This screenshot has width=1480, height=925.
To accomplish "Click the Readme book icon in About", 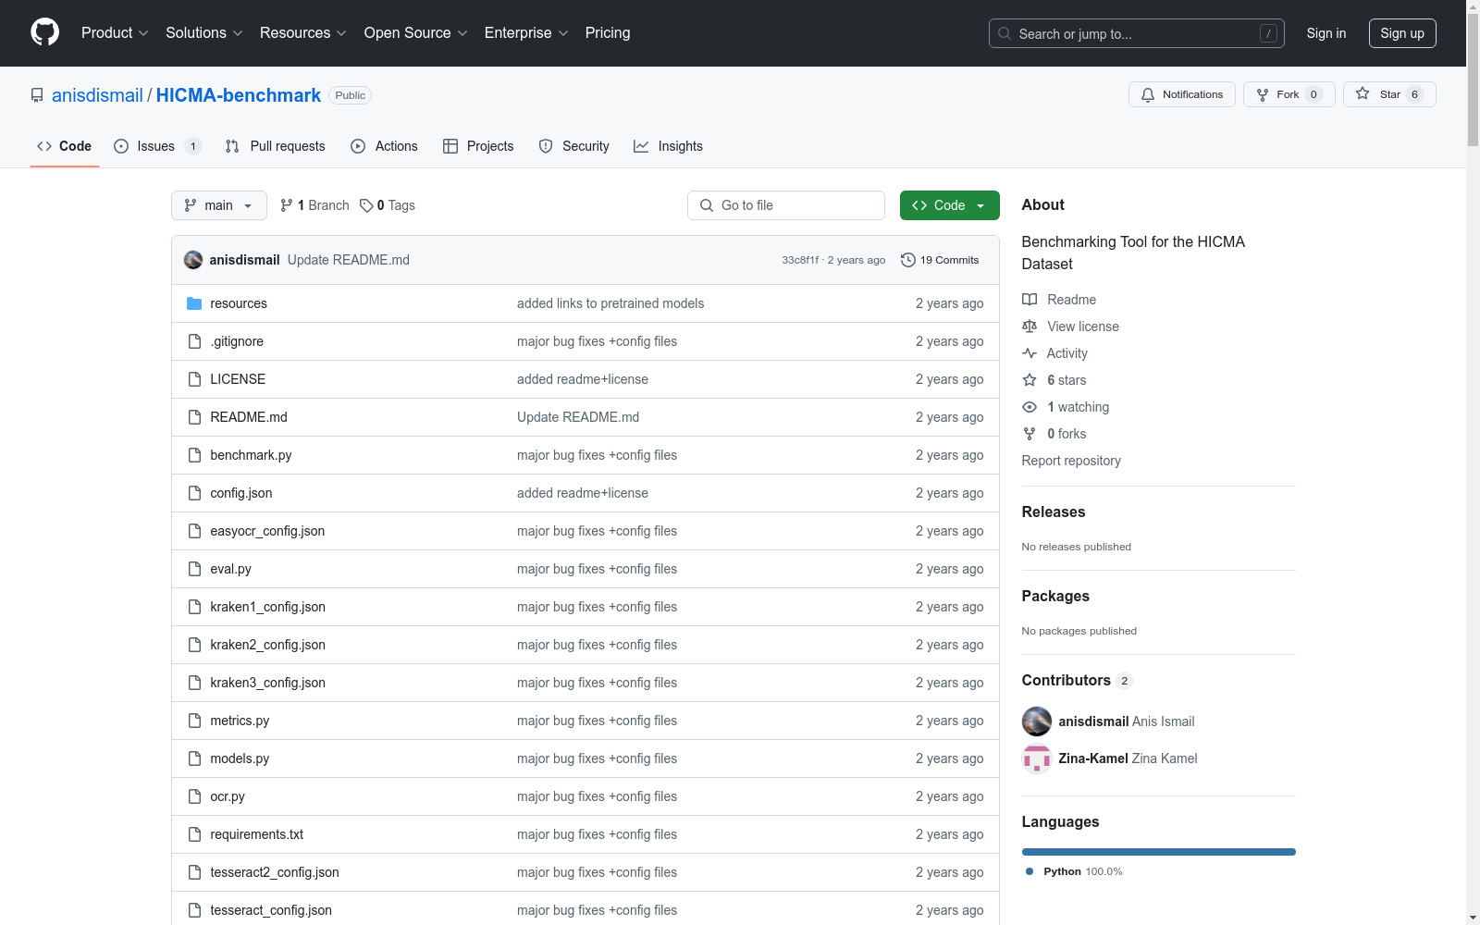I will [x=1030, y=300].
